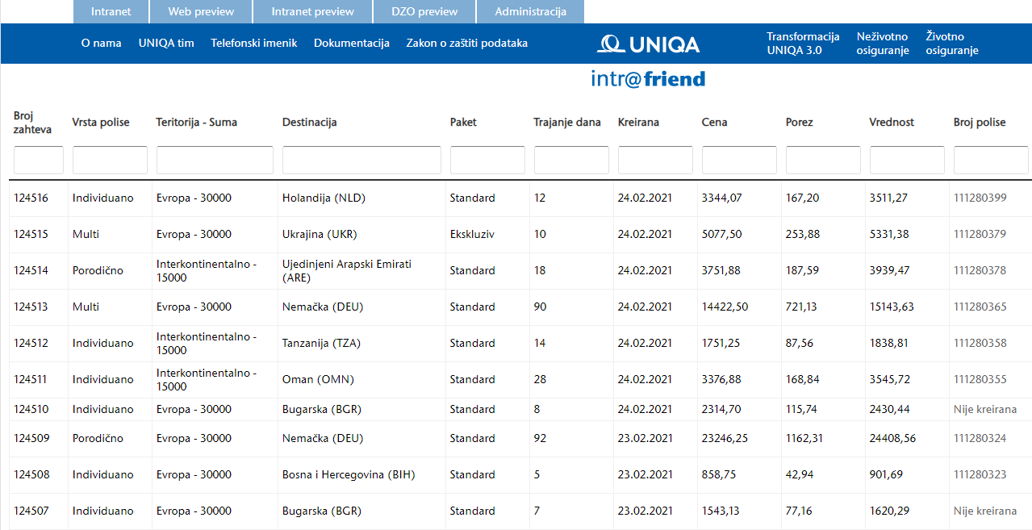Open the DZO preview tab

424,11
